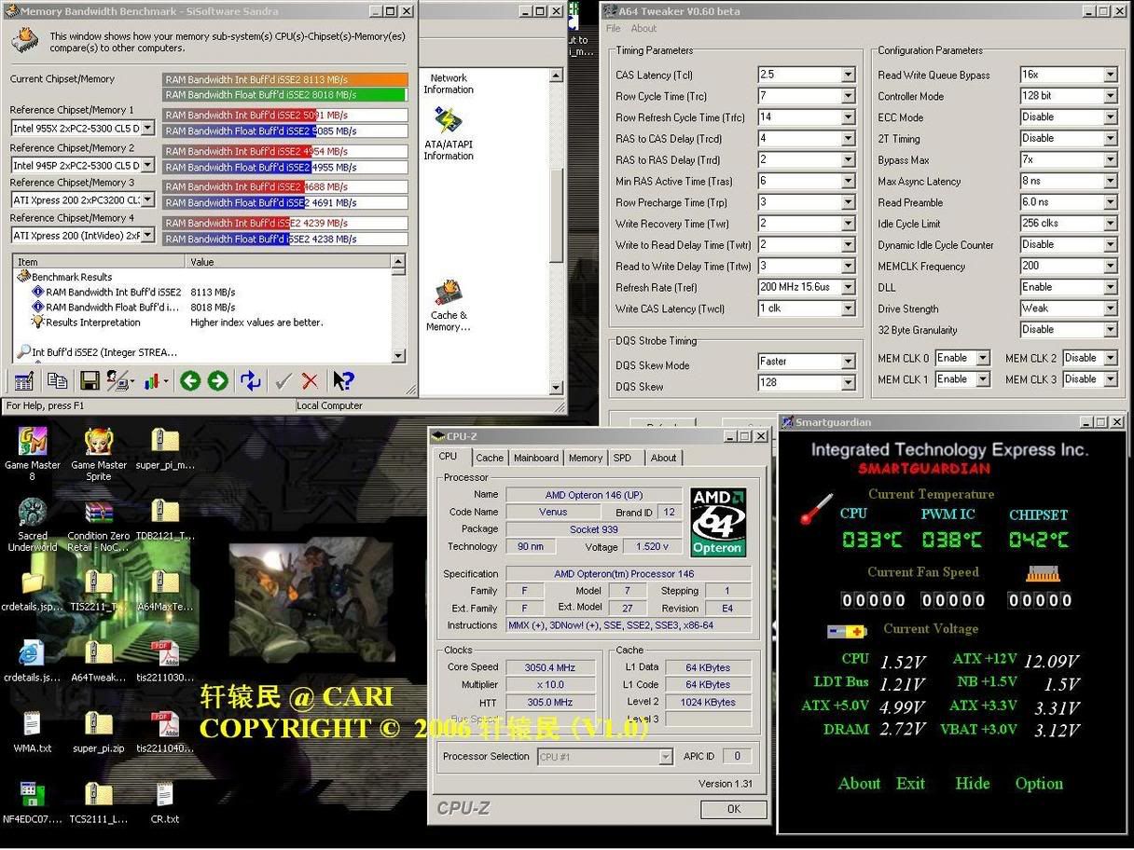This screenshot has width=1134, height=850.
Task: Click the green forward arrow in Sandra
Action: [217, 380]
